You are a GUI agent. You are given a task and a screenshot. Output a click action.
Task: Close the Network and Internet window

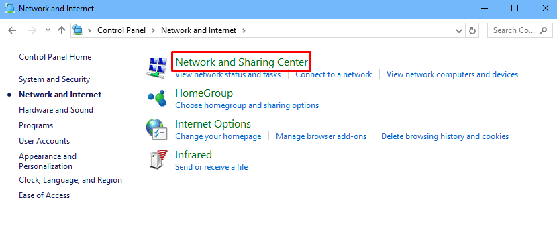tap(545, 8)
